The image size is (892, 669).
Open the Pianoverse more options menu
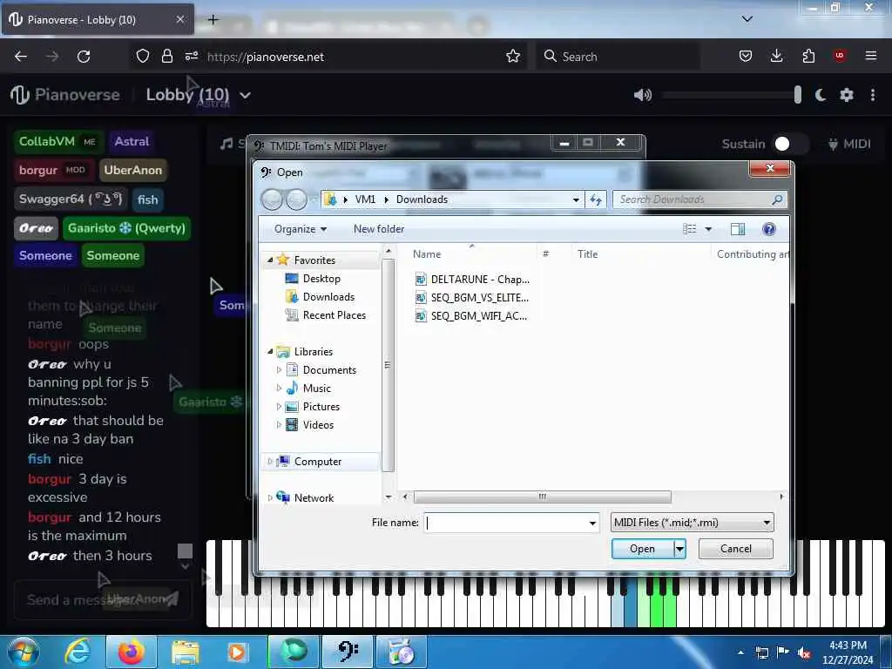pos(873,95)
